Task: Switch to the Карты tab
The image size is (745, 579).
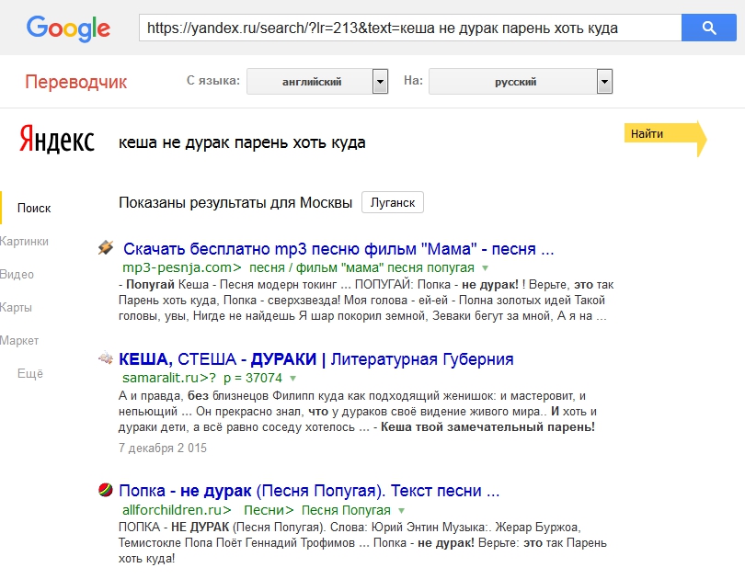Action: coord(17,308)
